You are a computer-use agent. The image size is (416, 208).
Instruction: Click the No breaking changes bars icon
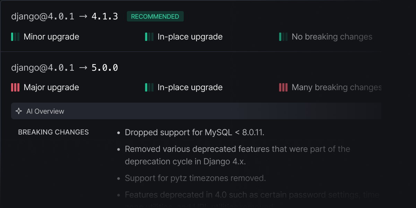point(283,37)
